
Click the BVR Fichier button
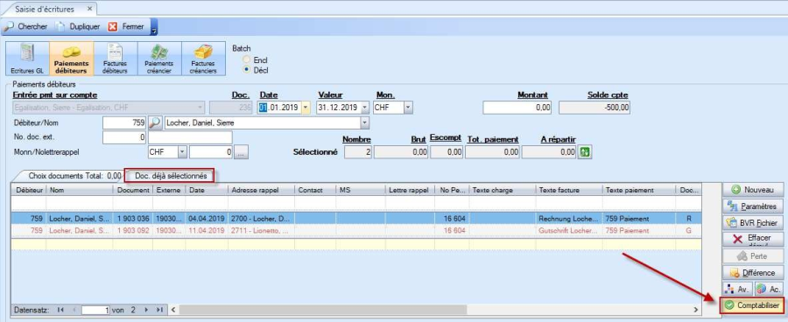click(x=753, y=222)
